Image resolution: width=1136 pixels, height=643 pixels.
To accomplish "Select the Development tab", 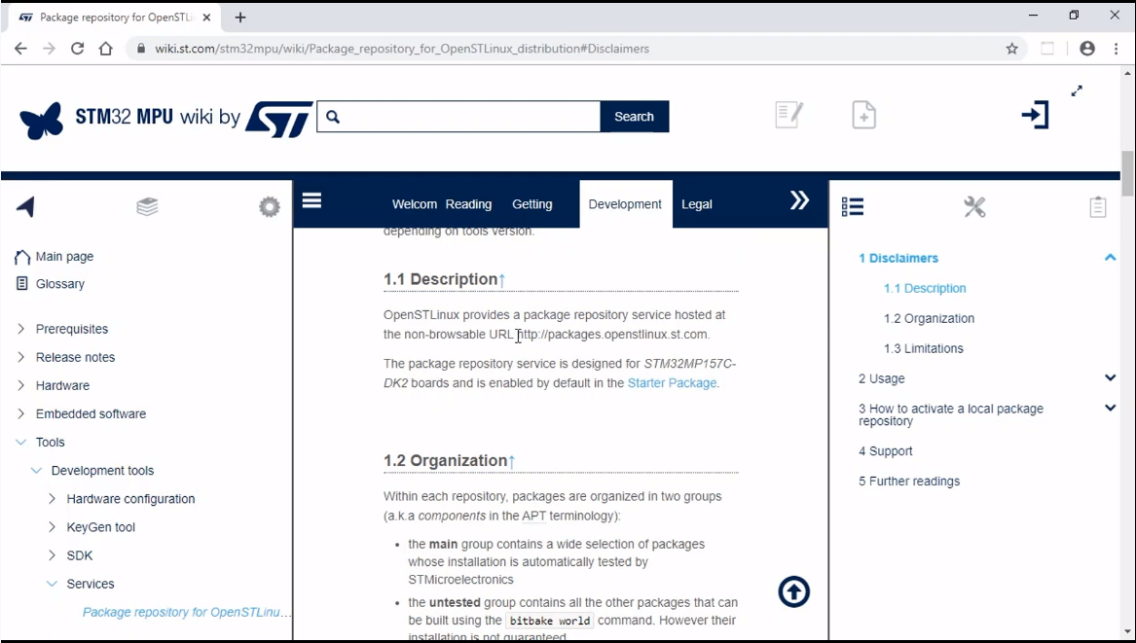I will click(x=625, y=204).
